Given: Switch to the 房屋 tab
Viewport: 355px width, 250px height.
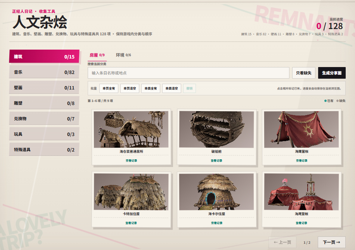Looking at the screenshot, I should (97, 55).
